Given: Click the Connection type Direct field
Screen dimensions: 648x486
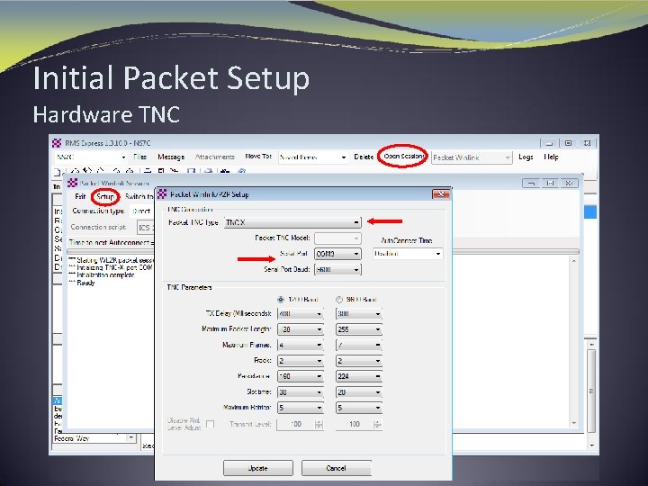Looking at the screenshot, I should point(141,211).
